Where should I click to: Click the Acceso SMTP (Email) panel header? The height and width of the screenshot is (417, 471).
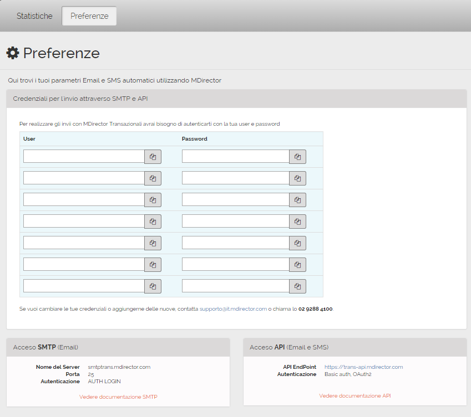[118, 347]
